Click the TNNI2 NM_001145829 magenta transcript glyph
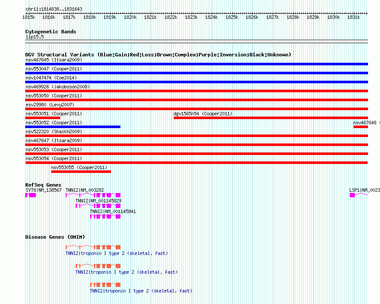Viewport: 380px width, 304px height. pos(98,206)
